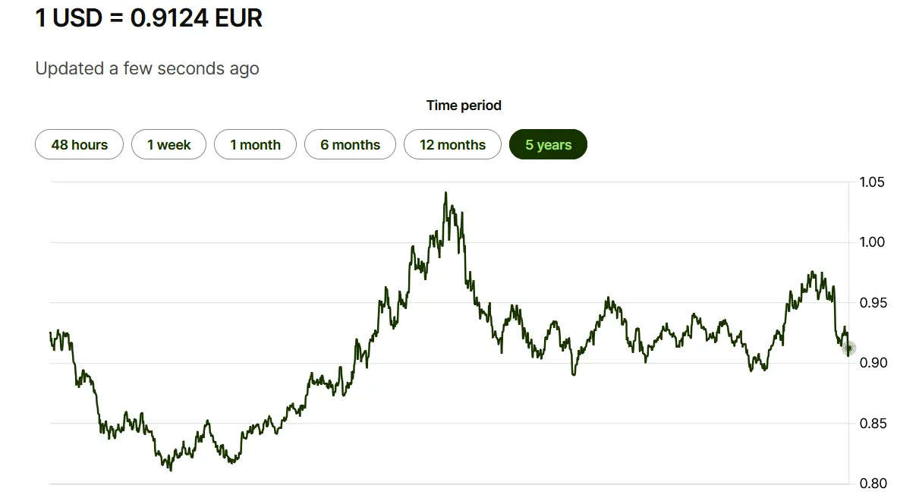Click the 0.80 axis label
This screenshot has width=897, height=495.
(872, 483)
